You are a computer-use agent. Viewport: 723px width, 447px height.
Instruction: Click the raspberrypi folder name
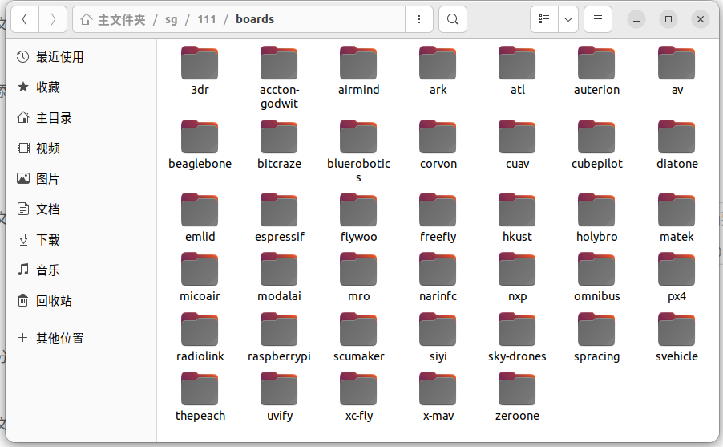coord(279,356)
